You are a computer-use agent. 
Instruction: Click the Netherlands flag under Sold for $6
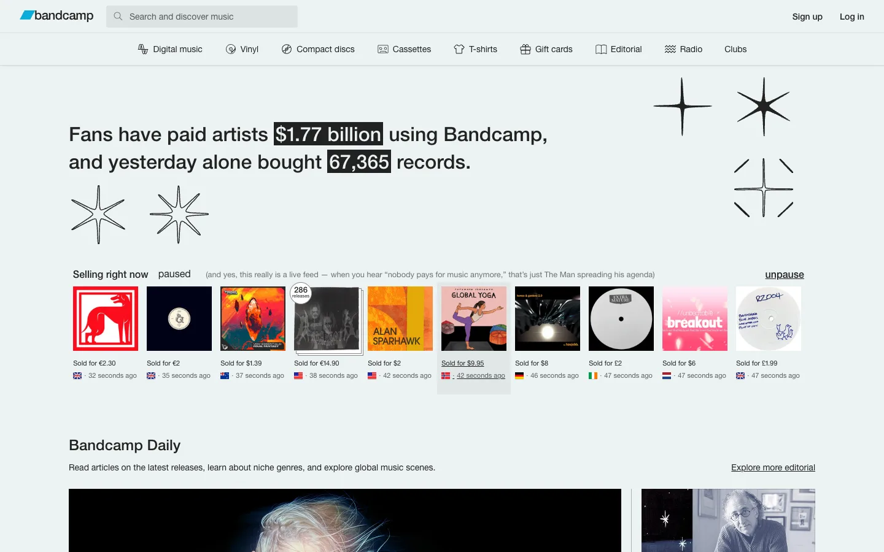pos(667,376)
